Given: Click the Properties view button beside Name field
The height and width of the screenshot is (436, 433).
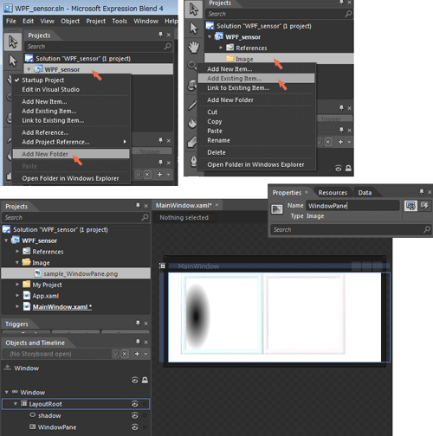Looking at the screenshot, I should [x=410, y=206].
